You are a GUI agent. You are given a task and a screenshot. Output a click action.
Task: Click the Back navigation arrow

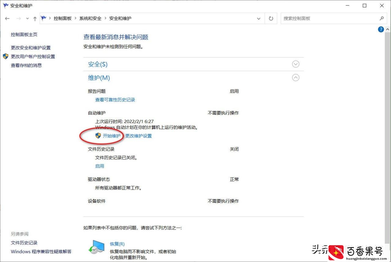click(x=7, y=19)
